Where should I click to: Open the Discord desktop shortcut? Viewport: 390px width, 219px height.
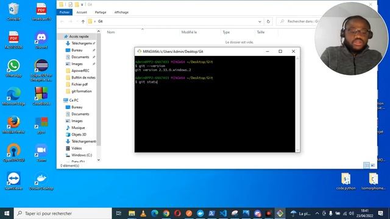pos(41,40)
